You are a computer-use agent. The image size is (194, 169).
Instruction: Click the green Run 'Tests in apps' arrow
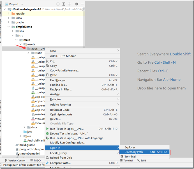click(47, 129)
